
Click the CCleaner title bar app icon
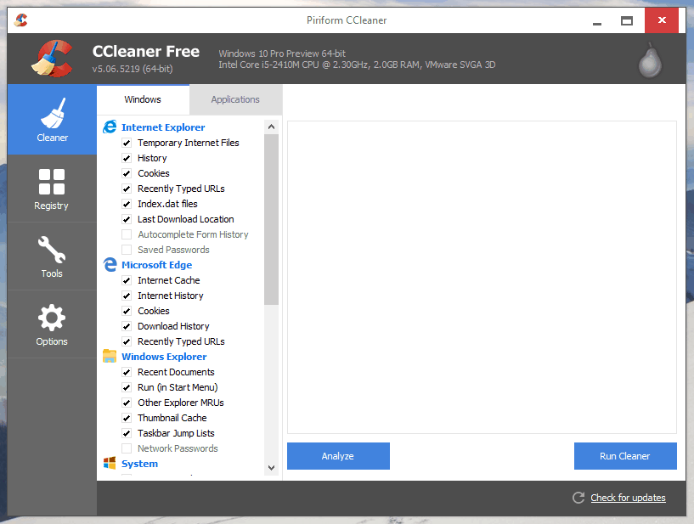[x=20, y=20]
